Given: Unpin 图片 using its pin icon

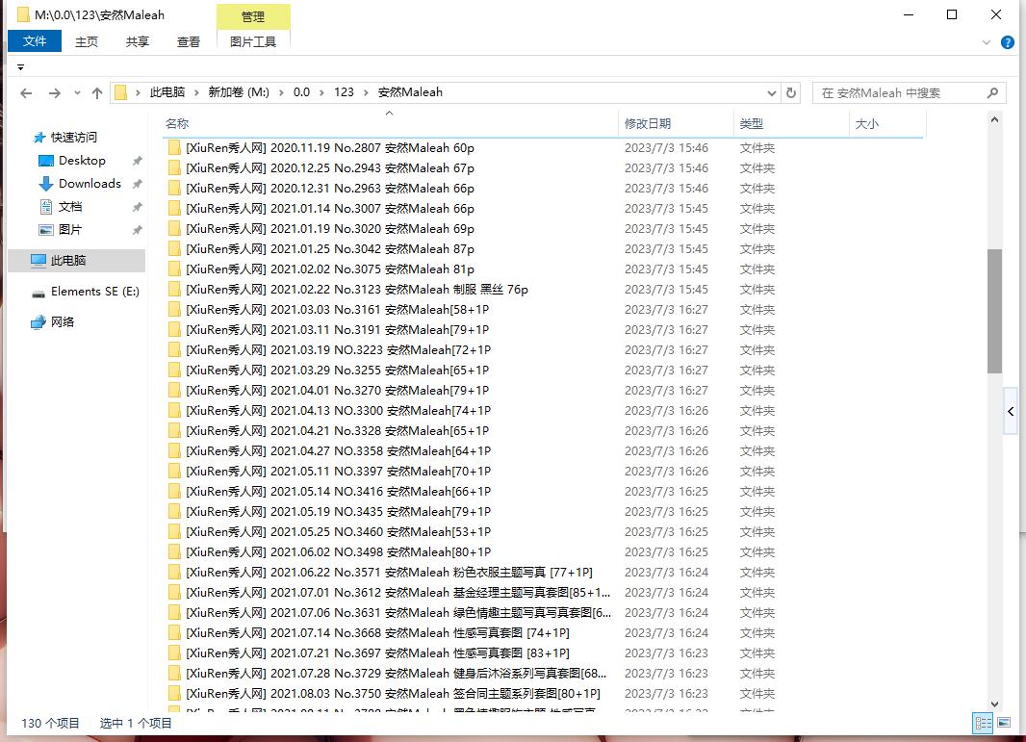Looking at the screenshot, I should pos(138,230).
